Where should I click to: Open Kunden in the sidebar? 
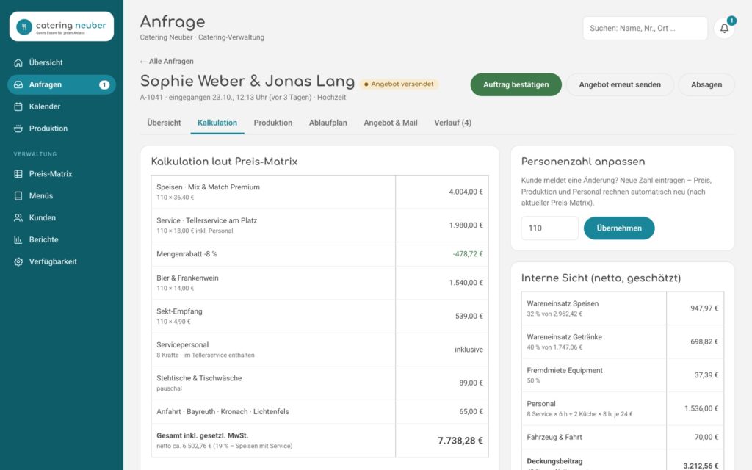[62, 217]
